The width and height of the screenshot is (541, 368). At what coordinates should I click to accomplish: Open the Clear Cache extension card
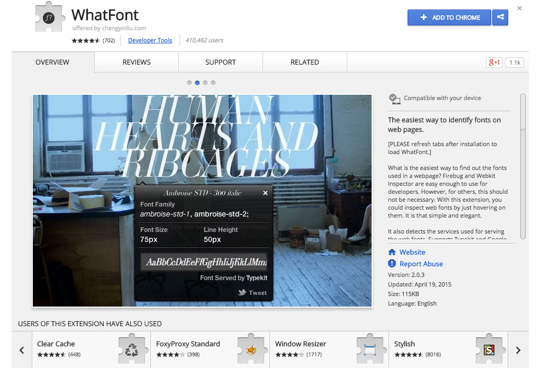coord(91,349)
